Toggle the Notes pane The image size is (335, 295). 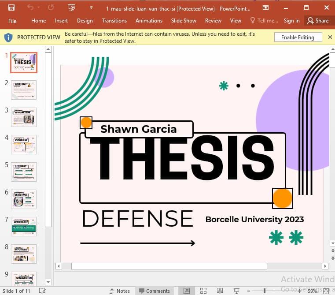pyautogui.click(x=119, y=291)
